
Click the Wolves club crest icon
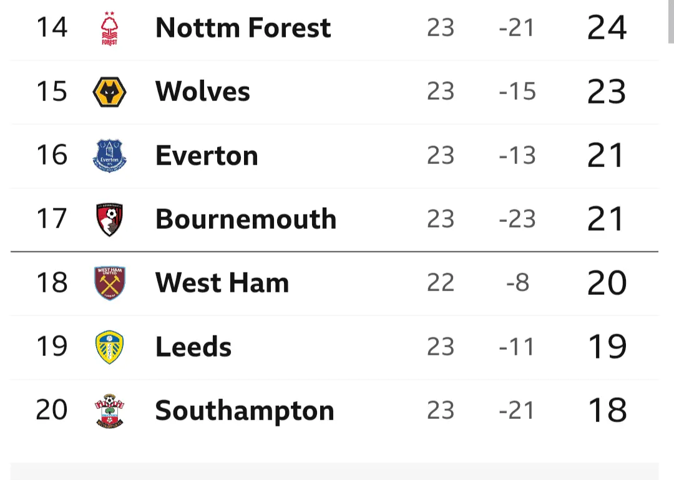pos(110,92)
